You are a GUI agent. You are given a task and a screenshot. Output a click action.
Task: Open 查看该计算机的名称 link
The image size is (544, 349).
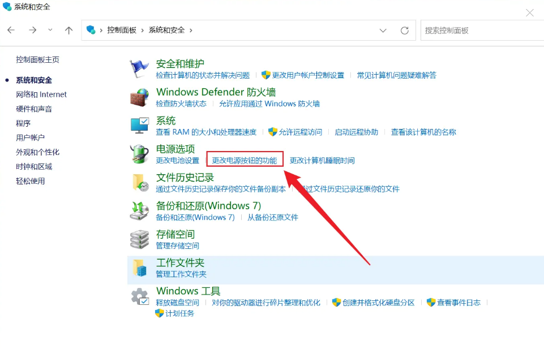423,132
